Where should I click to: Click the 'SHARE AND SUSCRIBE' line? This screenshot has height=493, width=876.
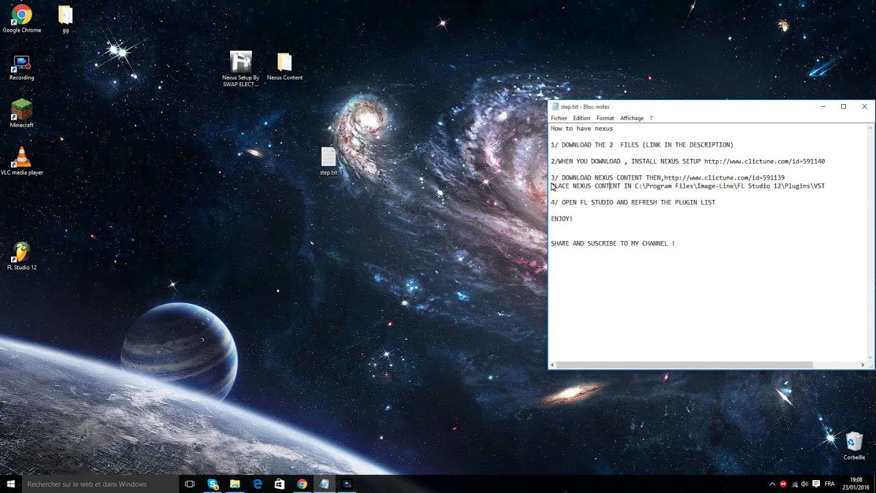coord(613,244)
